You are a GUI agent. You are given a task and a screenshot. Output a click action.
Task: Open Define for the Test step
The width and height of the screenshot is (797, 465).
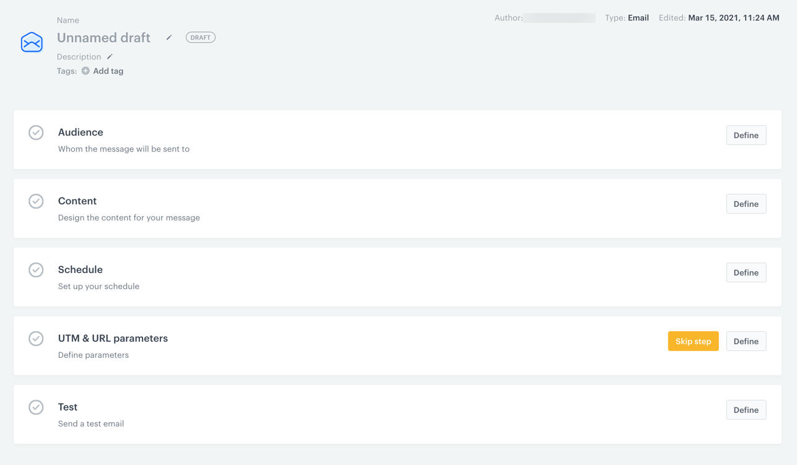tap(746, 410)
